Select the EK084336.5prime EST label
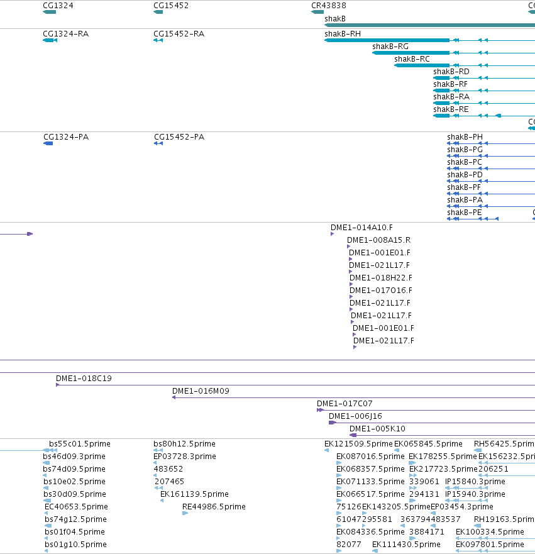This screenshot has height=554, width=535. click(370, 532)
